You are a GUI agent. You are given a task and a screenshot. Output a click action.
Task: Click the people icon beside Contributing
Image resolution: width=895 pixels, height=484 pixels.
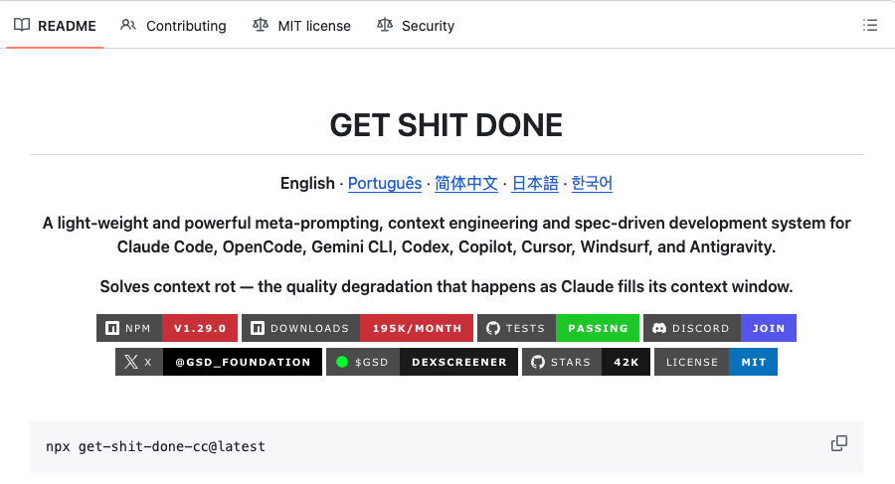click(x=128, y=25)
